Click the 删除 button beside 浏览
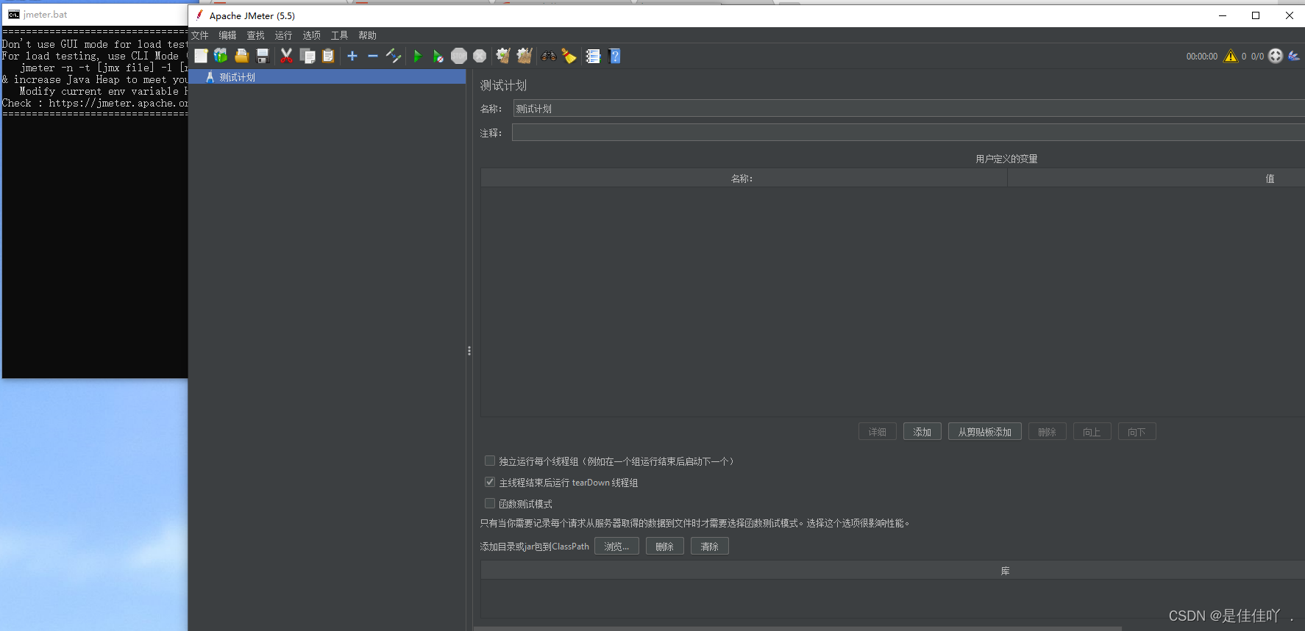This screenshot has height=631, width=1305. click(x=665, y=547)
